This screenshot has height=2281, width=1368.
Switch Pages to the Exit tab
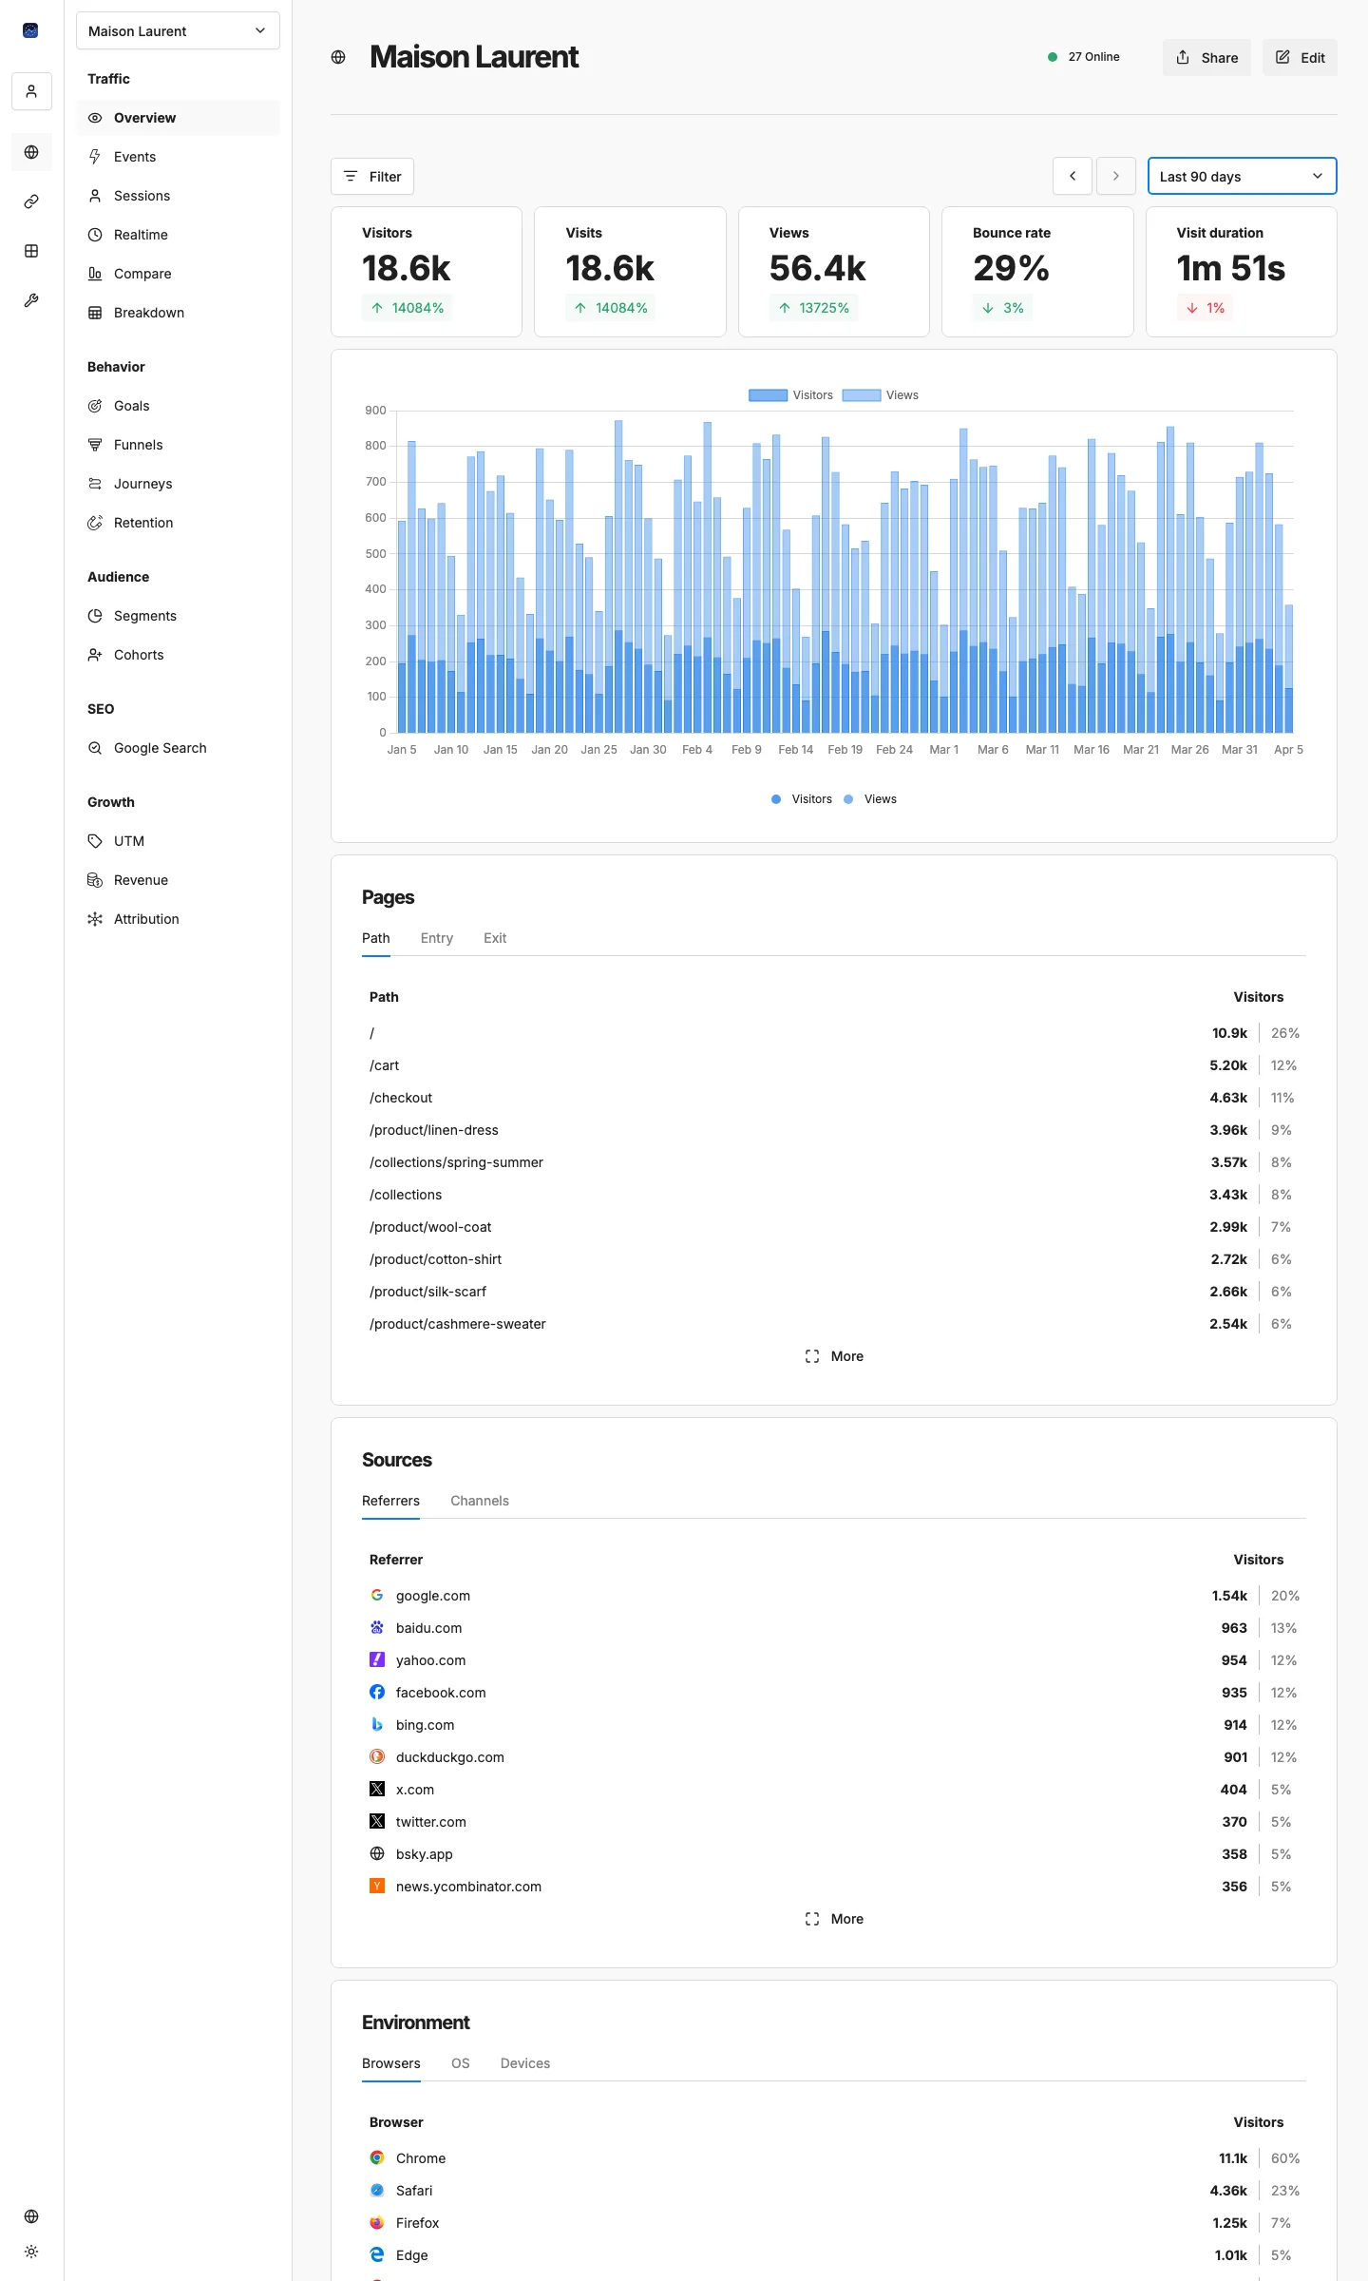[495, 938]
